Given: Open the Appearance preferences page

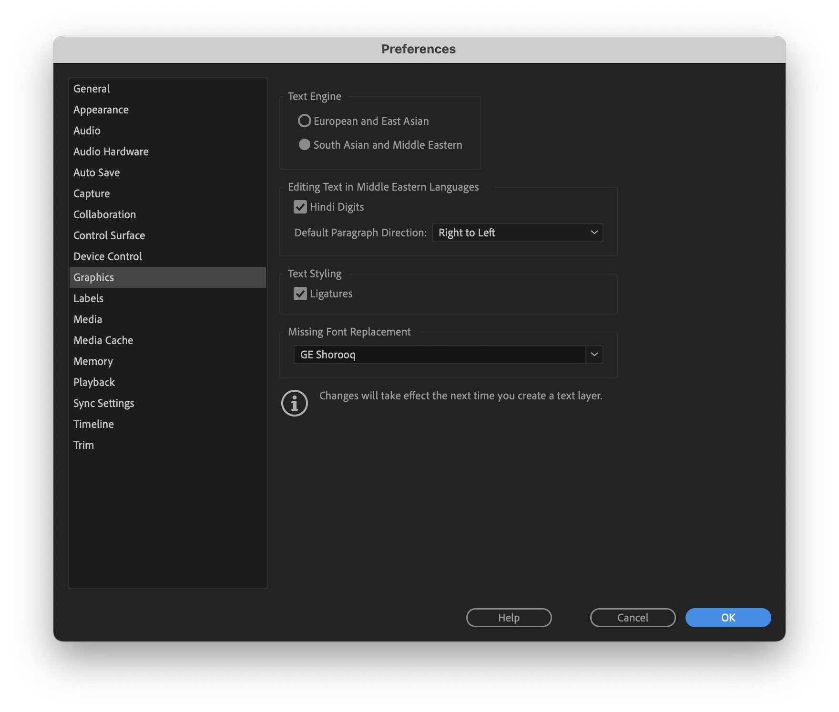Looking at the screenshot, I should coord(101,109).
